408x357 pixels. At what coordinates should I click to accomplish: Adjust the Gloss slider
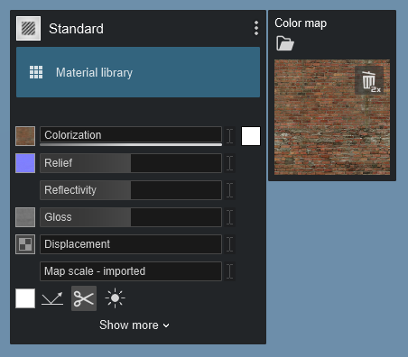131,217
